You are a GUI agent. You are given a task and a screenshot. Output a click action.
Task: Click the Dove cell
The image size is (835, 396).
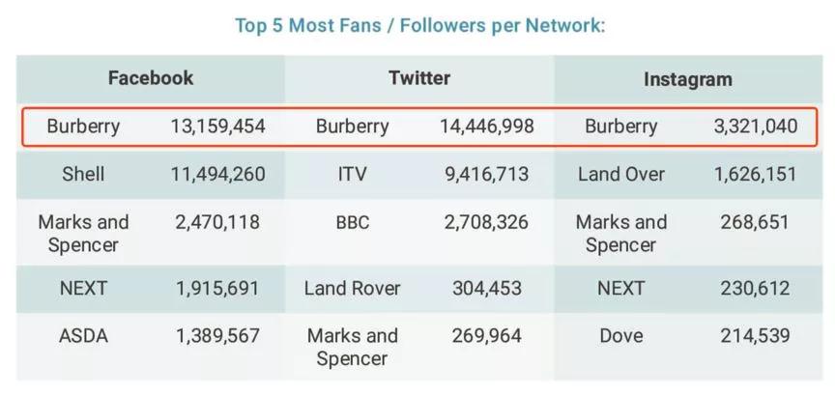point(620,336)
